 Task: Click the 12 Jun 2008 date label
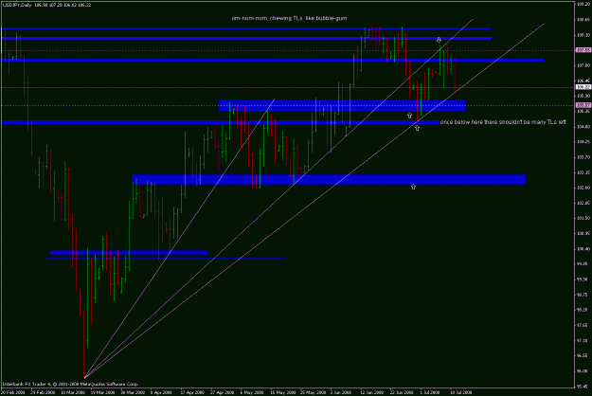click(x=372, y=392)
